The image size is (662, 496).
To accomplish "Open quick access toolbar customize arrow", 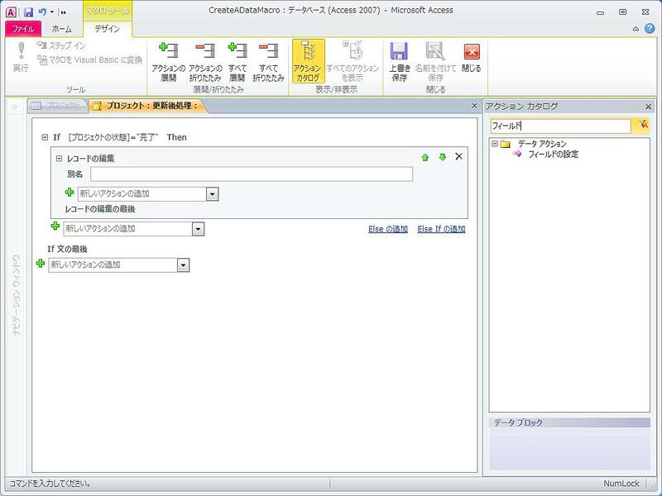I will (x=64, y=12).
